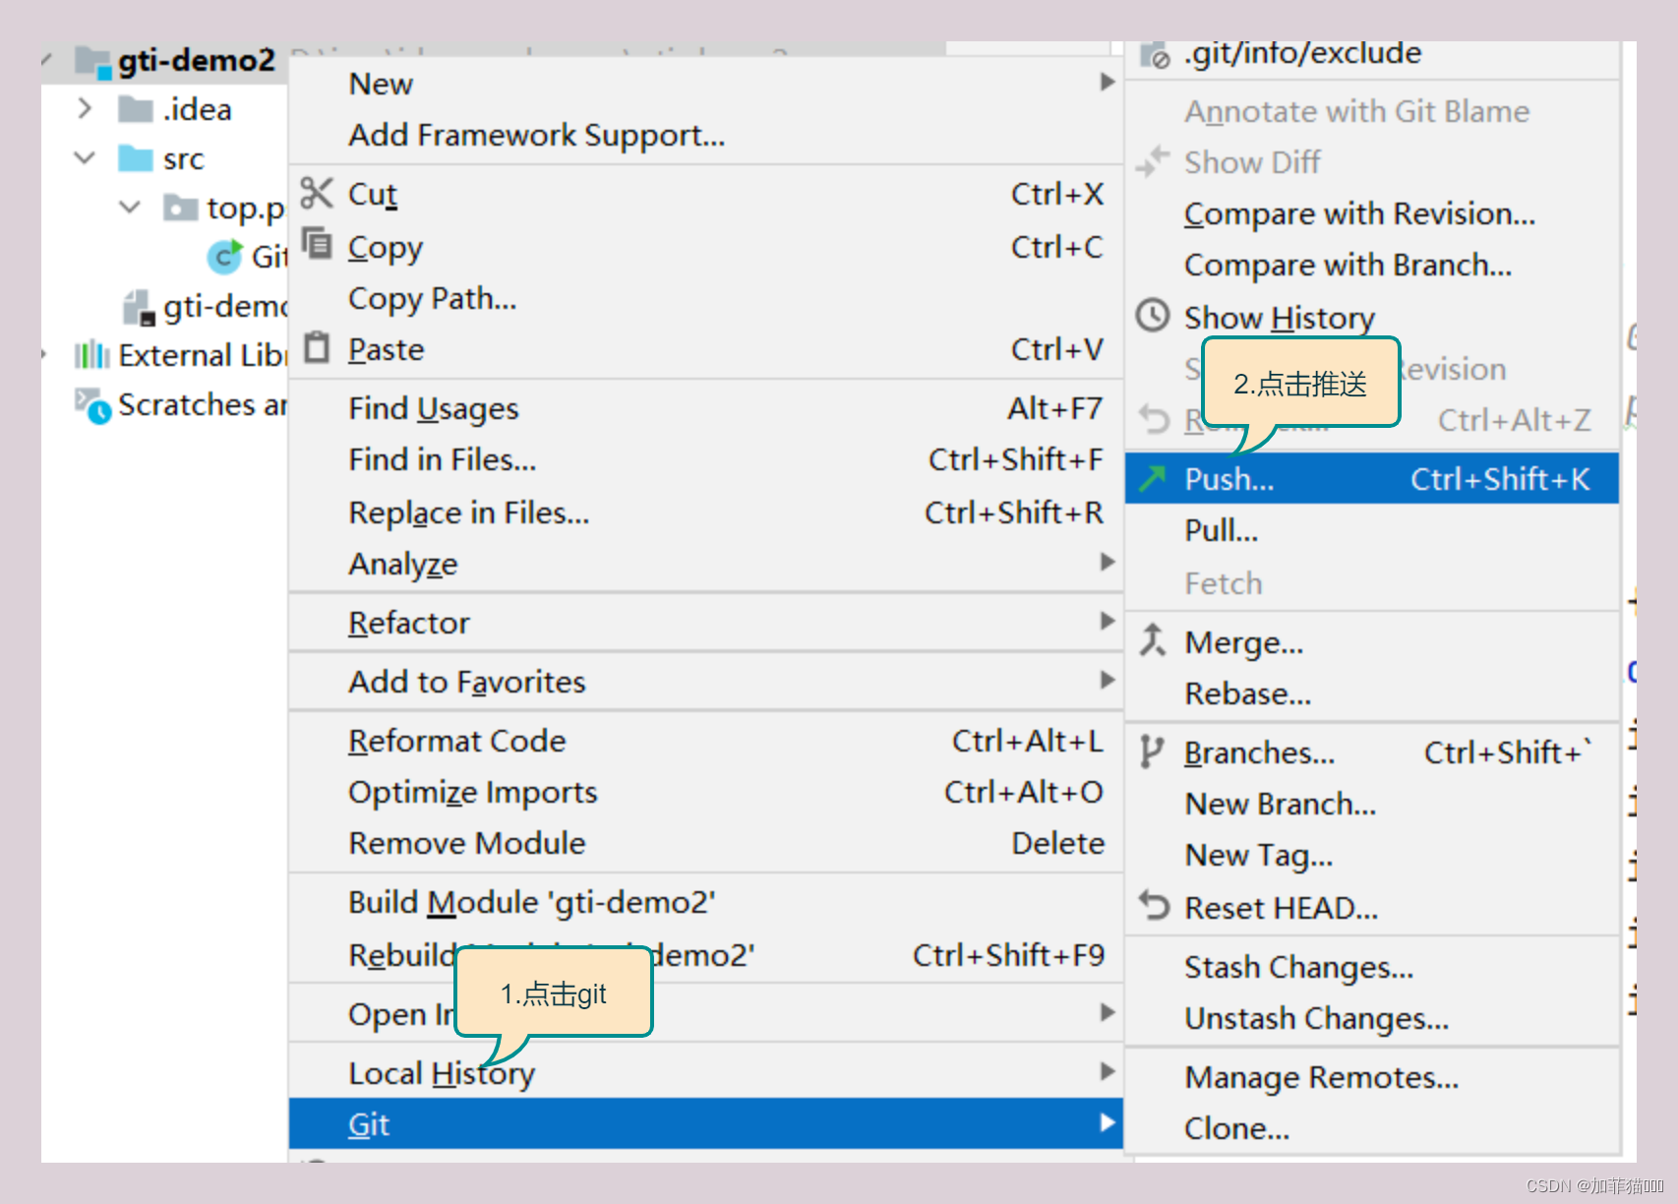Image resolution: width=1678 pixels, height=1204 pixels.
Task: Click the scissors Cut icon
Action: [x=317, y=193]
